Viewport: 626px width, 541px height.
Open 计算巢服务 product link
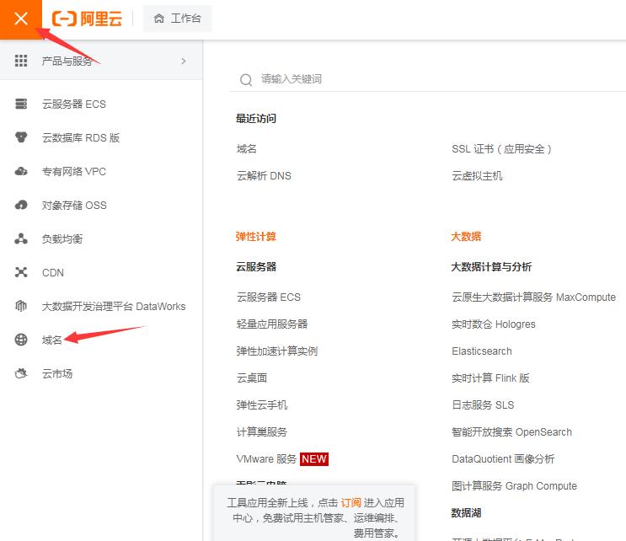coord(262,431)
